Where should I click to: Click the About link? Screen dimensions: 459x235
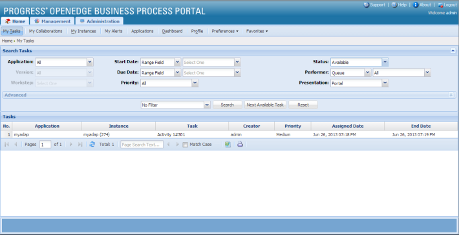425,5
